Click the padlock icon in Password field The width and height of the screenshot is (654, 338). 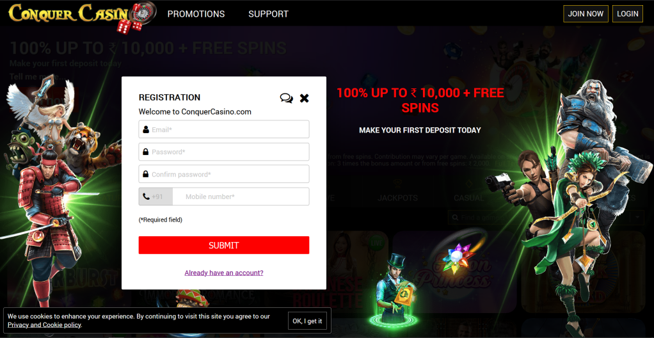[x=145, y=152]
